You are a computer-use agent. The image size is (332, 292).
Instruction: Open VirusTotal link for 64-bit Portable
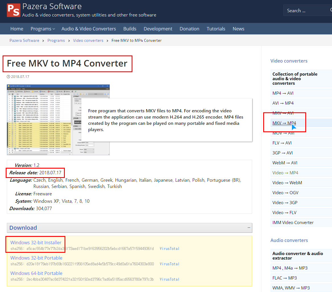[x=170, y=279]
